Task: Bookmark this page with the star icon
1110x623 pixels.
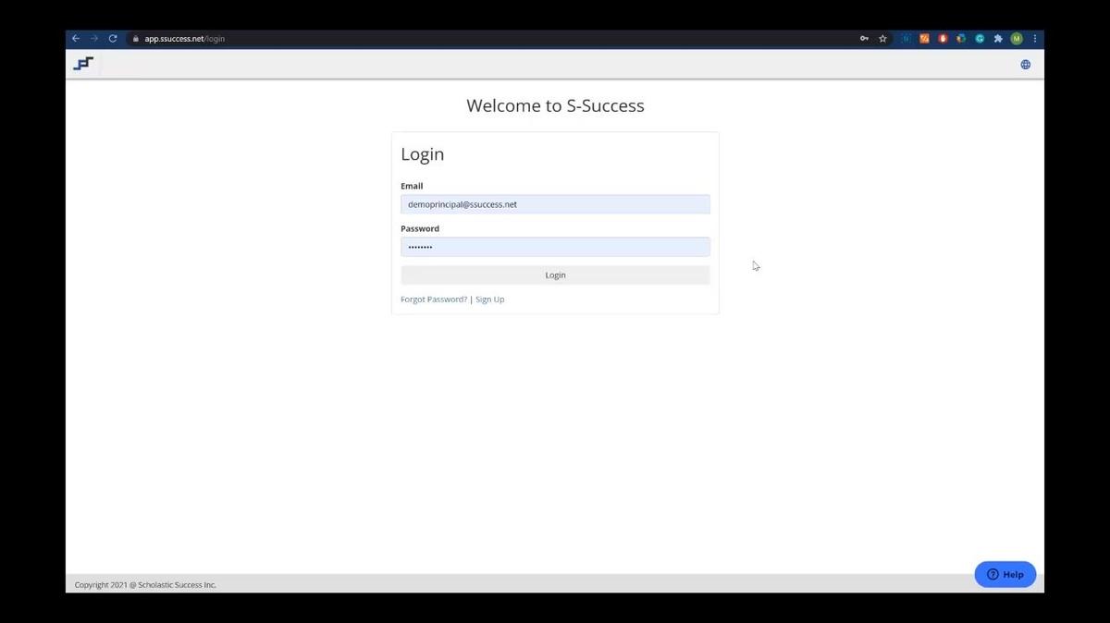Action: pos(882,39)
